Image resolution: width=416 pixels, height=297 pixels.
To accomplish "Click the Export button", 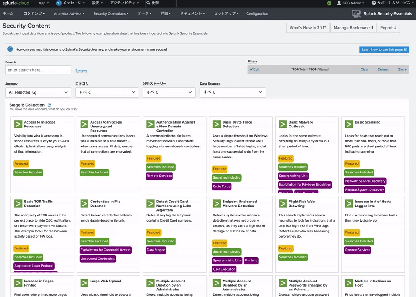I will (388, 28).
